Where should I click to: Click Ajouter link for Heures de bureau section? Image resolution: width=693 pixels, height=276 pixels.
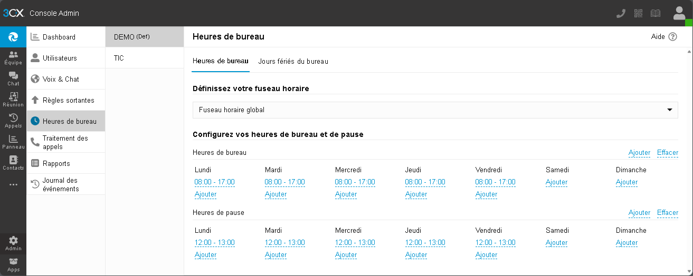[x=639, y=153]
